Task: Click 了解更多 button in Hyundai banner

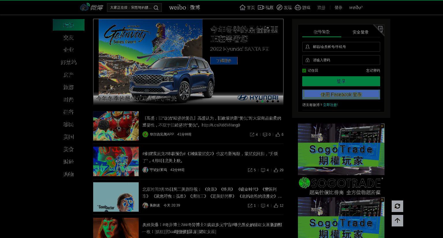Action: click(x=224, y=61)
